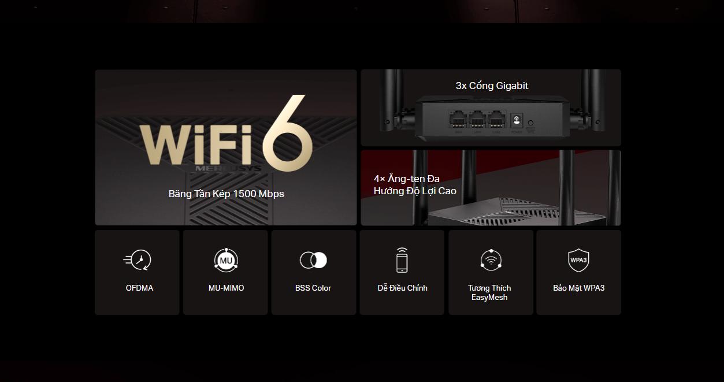This screenshot has height=382, width=724.
Task: Click the large golden WiFi 6 logo
Action: tap(226, 134)
